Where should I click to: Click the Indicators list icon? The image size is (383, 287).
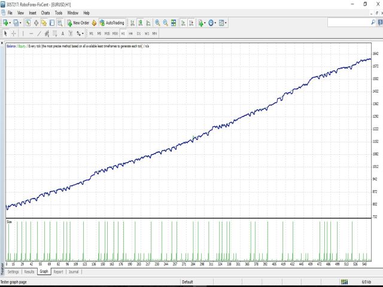(x=200, y=23)
